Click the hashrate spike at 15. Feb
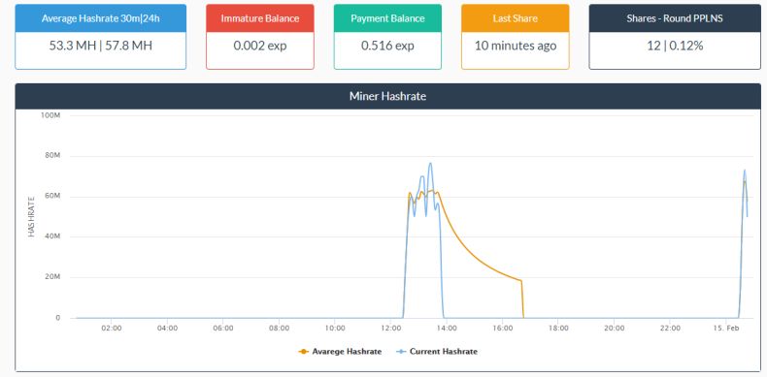 point(745,171)
